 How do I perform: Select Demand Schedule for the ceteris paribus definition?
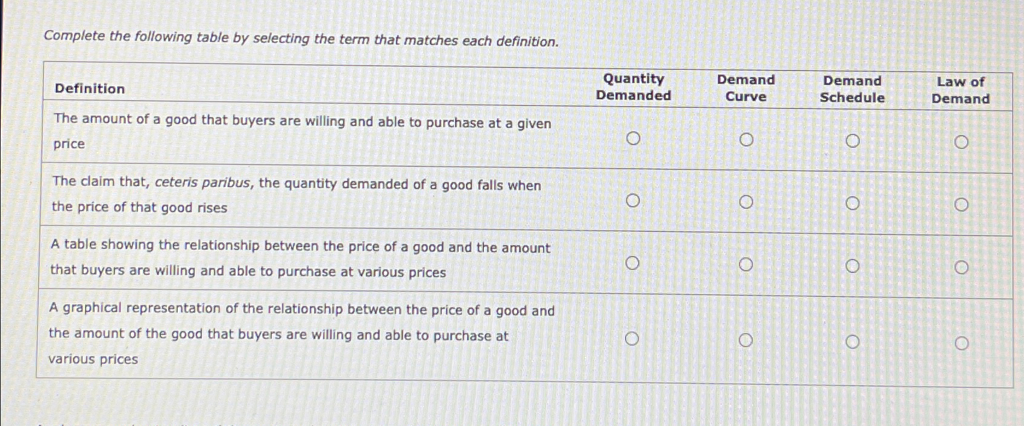click(853, 202)
